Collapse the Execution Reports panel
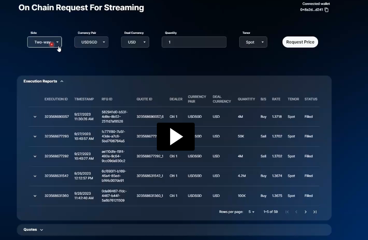Image resolution: width=368 pixels, height=240 pixels. point(62,81)
